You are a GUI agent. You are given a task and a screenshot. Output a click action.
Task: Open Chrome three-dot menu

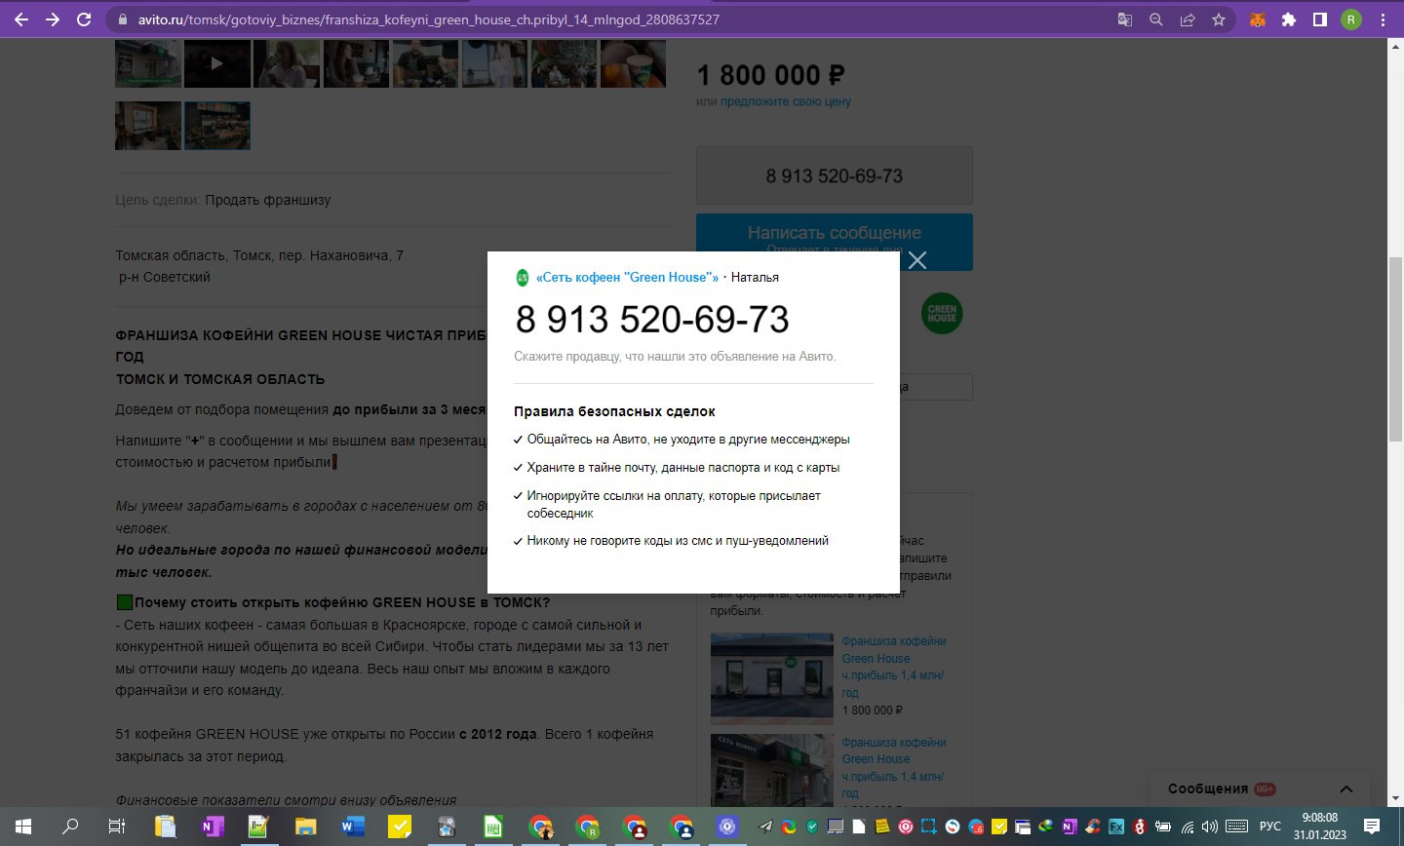(x=1383, y=19)
